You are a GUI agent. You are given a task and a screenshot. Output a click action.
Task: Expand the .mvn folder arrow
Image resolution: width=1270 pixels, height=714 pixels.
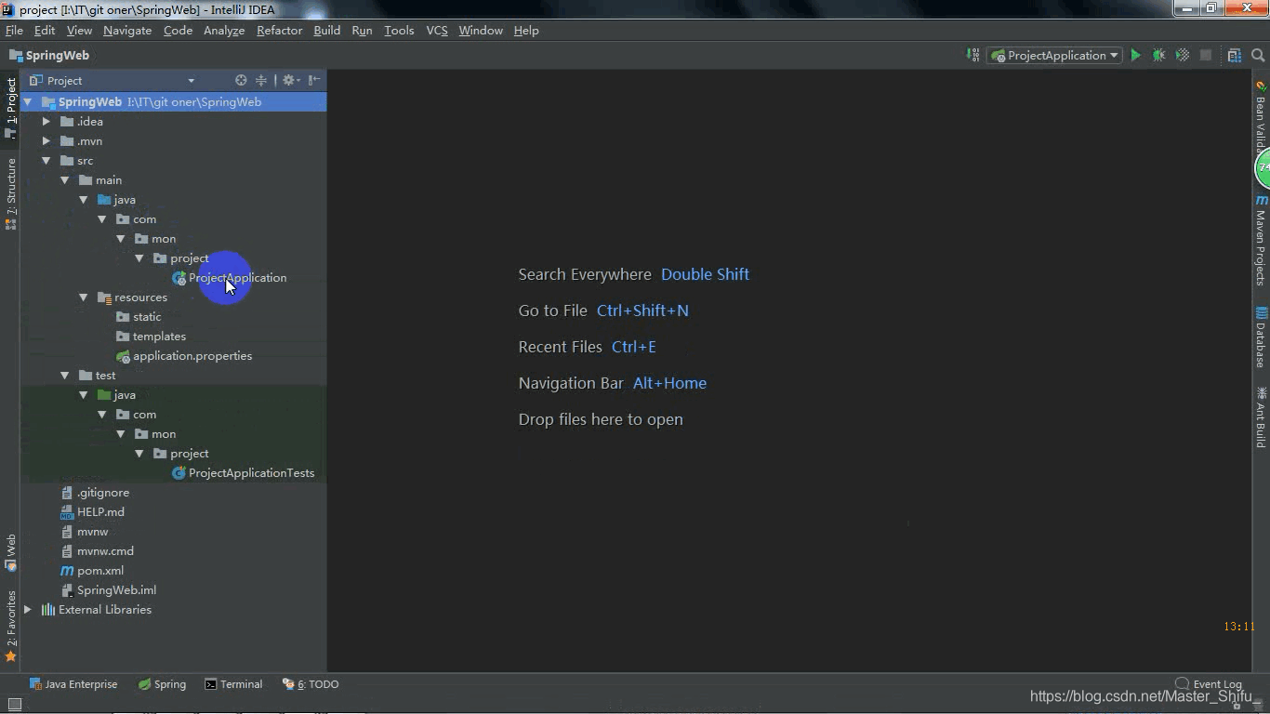click(46, 141)
